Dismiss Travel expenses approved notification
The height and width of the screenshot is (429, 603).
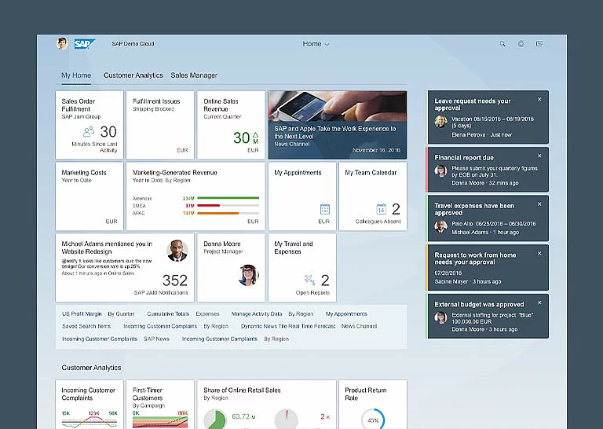coord(539,204)
